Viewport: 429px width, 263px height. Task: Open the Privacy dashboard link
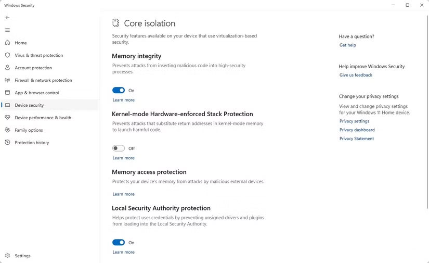[x=357, y=130]
